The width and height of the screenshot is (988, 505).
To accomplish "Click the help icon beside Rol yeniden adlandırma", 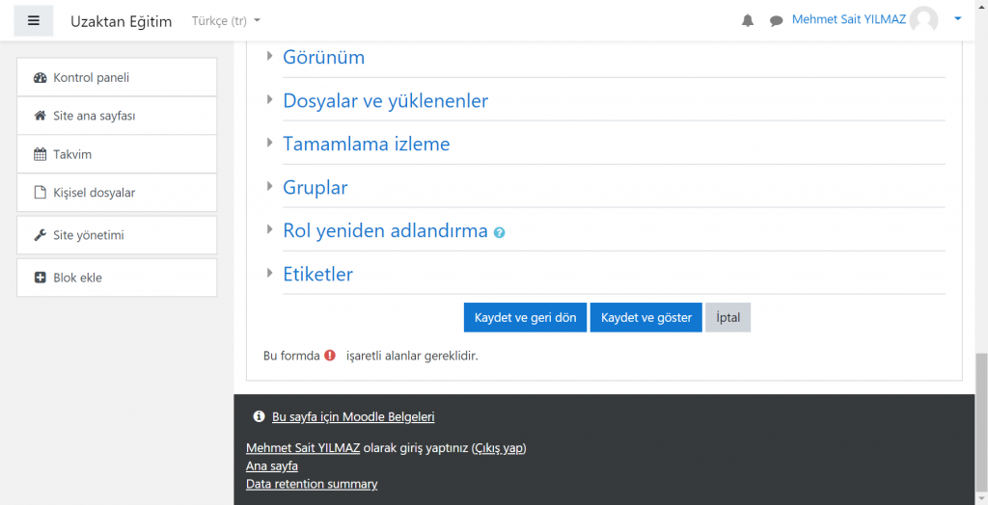I will pyautogui.click(x=499, y=232).
